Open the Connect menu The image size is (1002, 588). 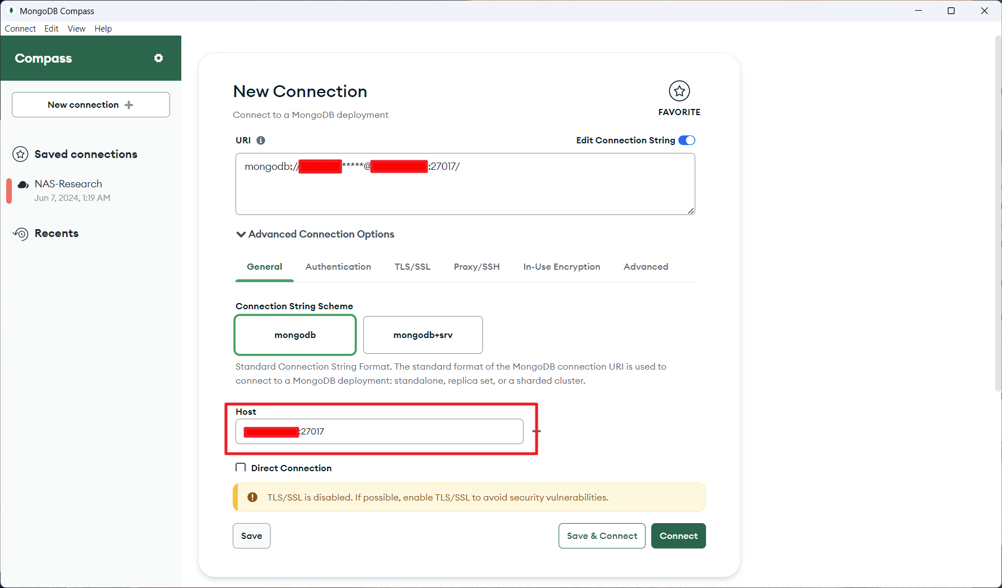click(x=20, y=29)
